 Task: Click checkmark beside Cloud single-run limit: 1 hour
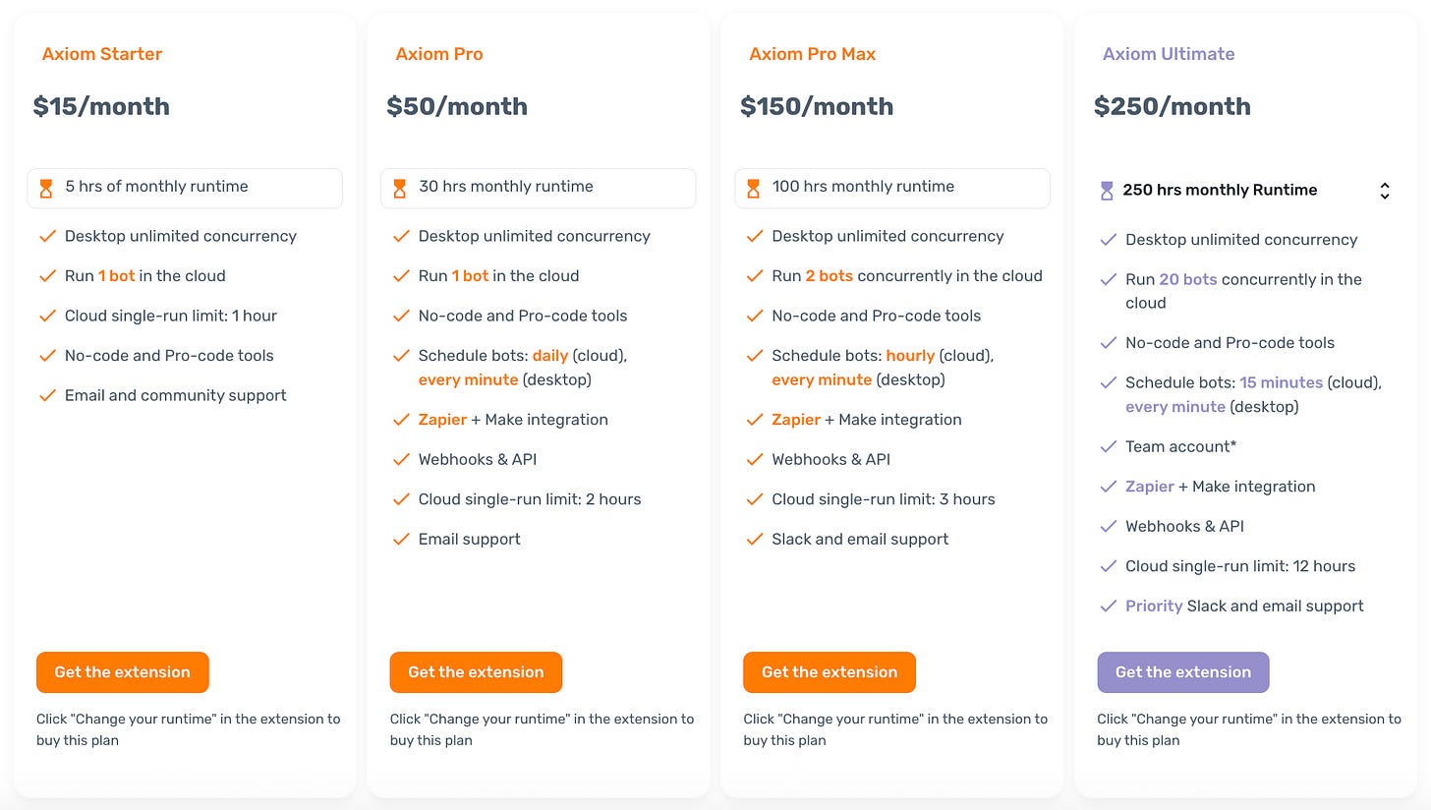coord(46,316)
